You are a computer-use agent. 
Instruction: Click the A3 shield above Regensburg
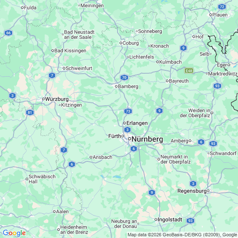point(193,184)
